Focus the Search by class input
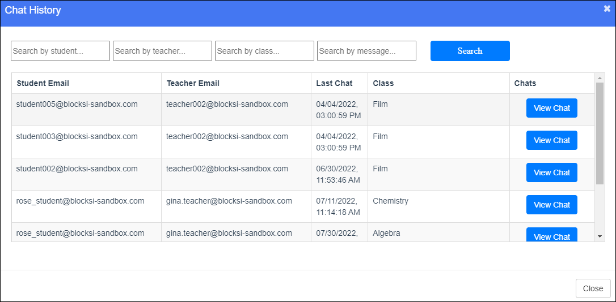The image size is (616, 302). click(x=265, y=51)
